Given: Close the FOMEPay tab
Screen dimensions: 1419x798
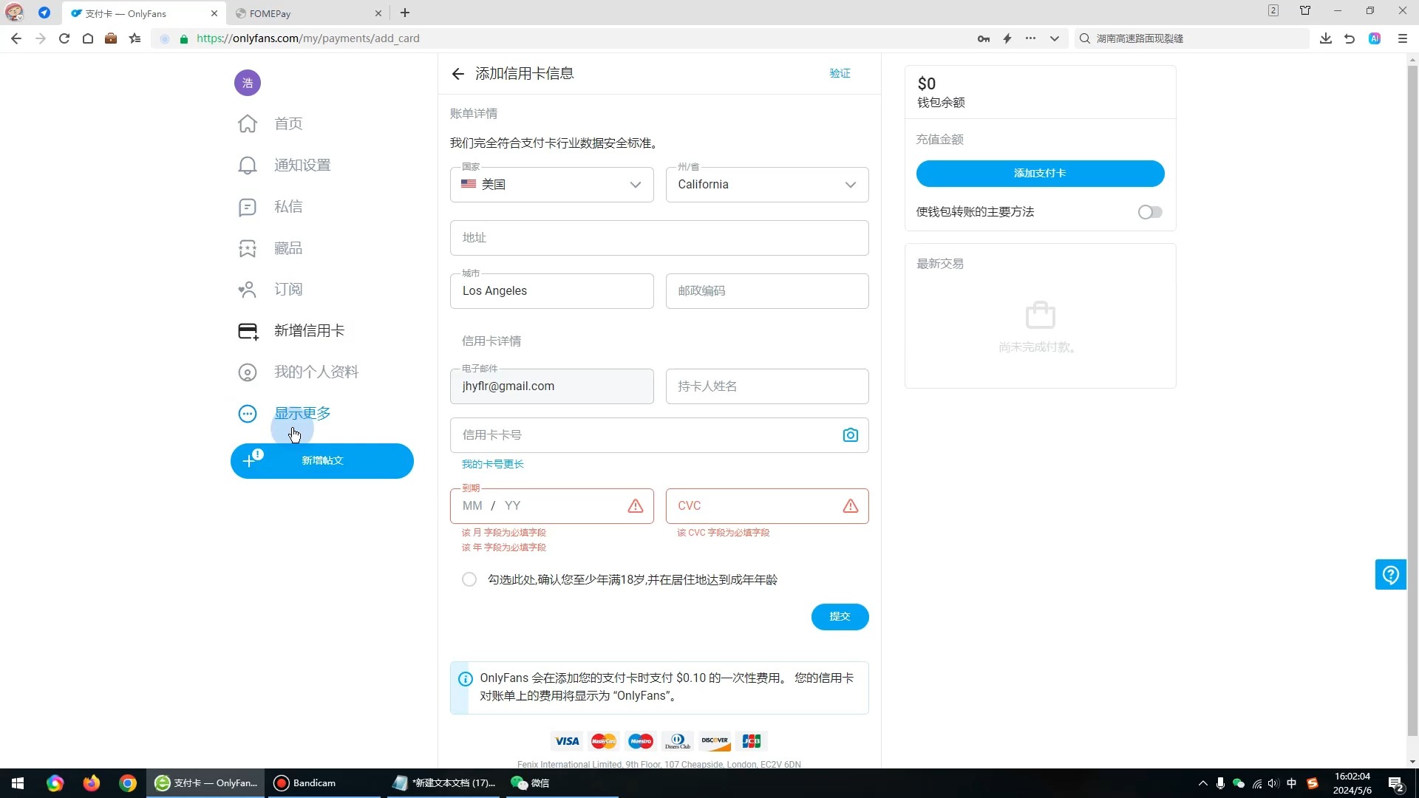Looking at the screenshot, I should coord(378,13).
